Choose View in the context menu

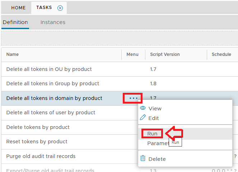point(155,108)
